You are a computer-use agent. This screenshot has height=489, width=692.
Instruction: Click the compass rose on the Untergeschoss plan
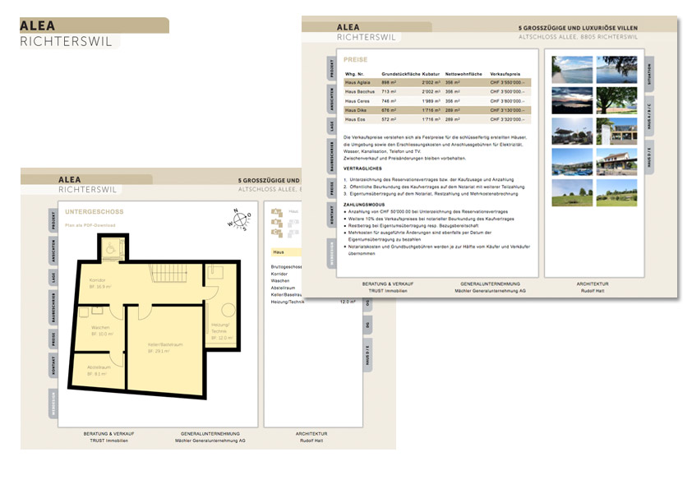pos(240,219)
